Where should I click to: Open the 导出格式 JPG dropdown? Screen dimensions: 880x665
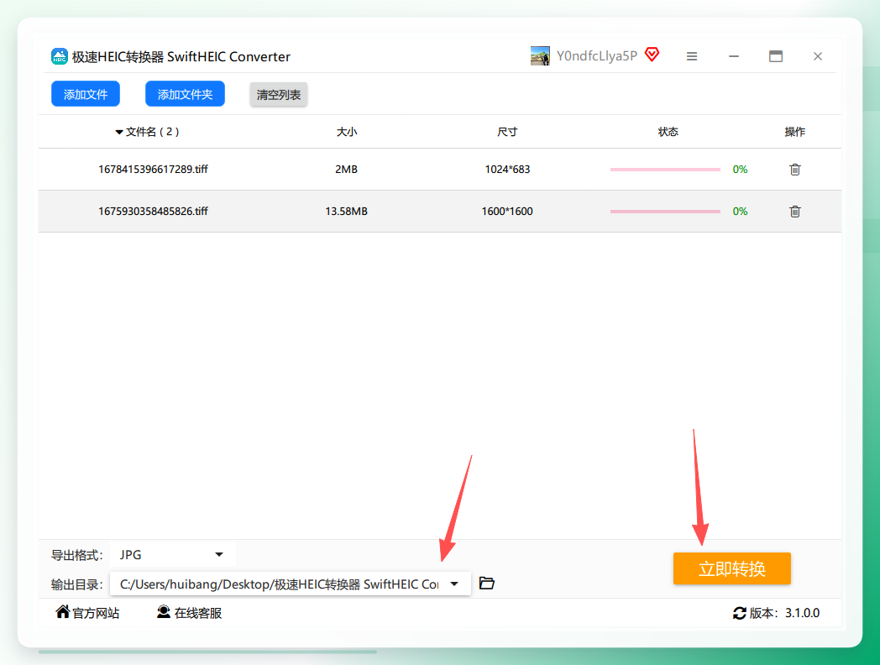click(x=173, y=555)
